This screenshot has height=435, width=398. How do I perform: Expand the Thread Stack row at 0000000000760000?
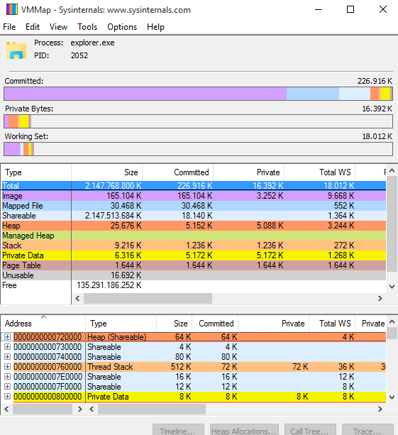pyautogui.click(x=8, y=366)
